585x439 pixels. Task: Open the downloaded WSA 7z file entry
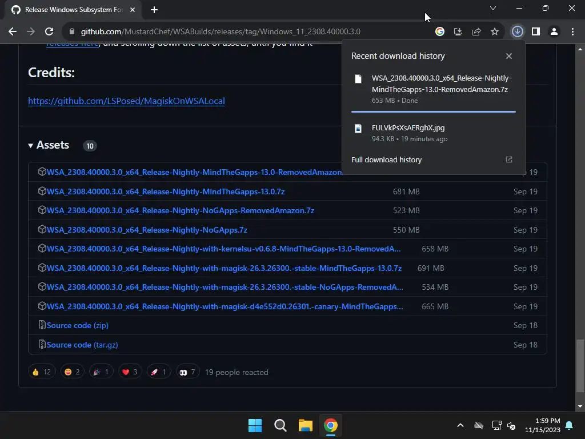point(434,89)
